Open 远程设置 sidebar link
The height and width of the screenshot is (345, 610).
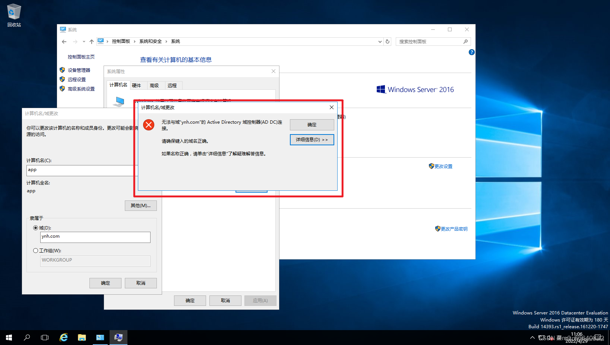[x=77, y=79]
